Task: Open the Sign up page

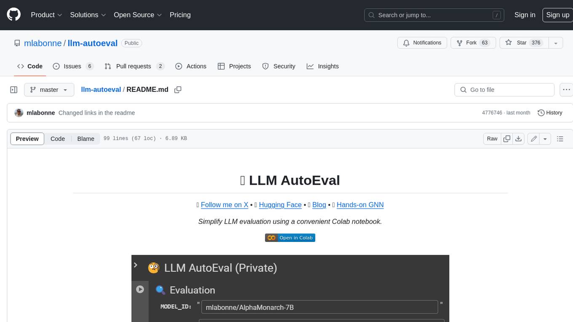Action: point(557,15)
